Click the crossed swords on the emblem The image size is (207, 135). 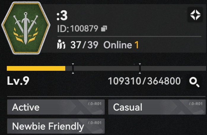(26, 26)
